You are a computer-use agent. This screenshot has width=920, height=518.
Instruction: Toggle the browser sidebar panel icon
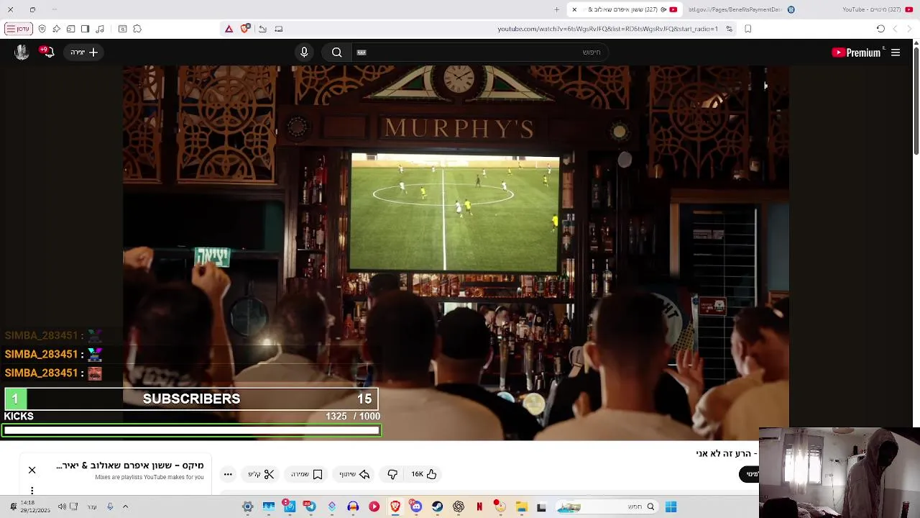click(x=85, y=29)
